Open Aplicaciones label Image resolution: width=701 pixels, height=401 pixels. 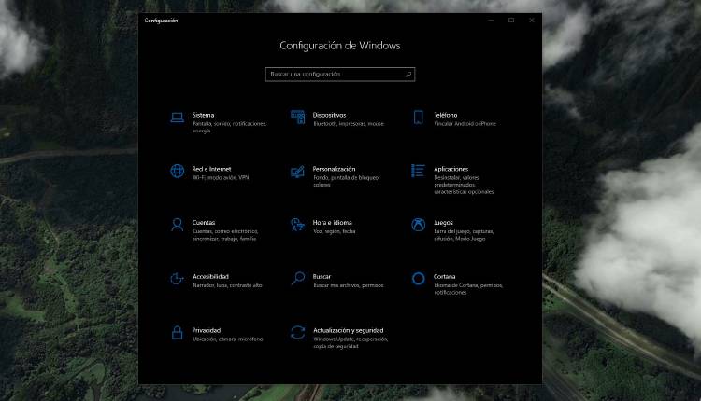point(451,169)
